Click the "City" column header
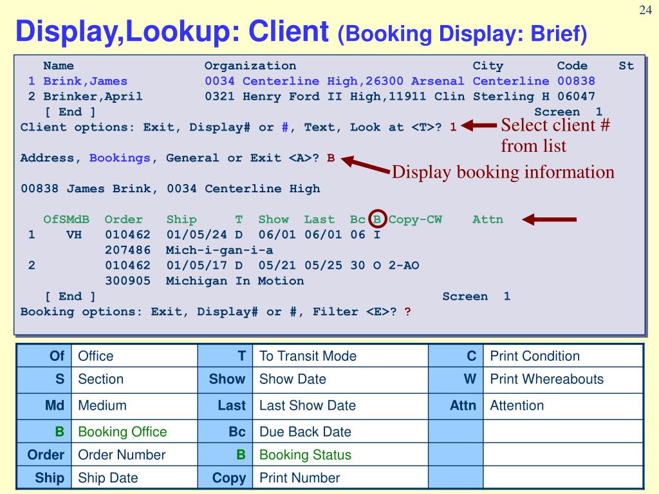Screen dimensions: 659x494 [488, 66]
